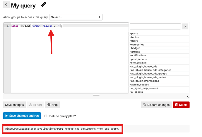Click the editor resize grippie handle
This screenshot has width=202, height=137.
coord(96,95)
